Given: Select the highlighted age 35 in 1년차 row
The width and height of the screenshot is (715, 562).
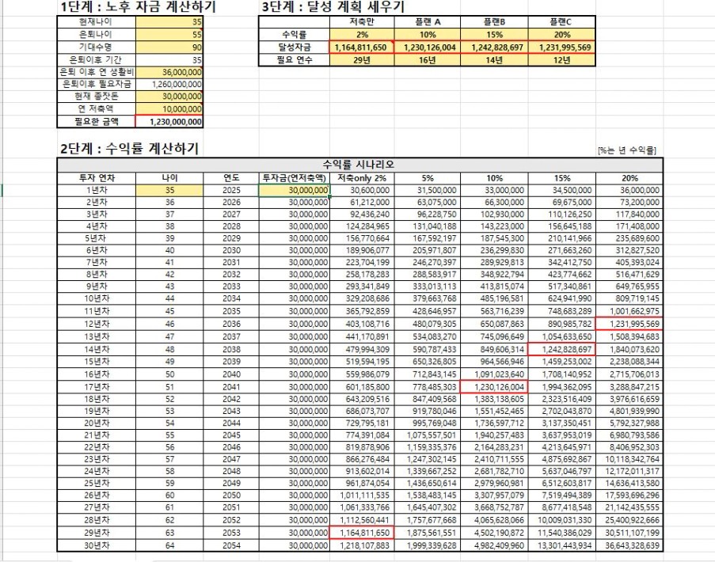Looking at the screenshot, I should [x=169, y=191].
